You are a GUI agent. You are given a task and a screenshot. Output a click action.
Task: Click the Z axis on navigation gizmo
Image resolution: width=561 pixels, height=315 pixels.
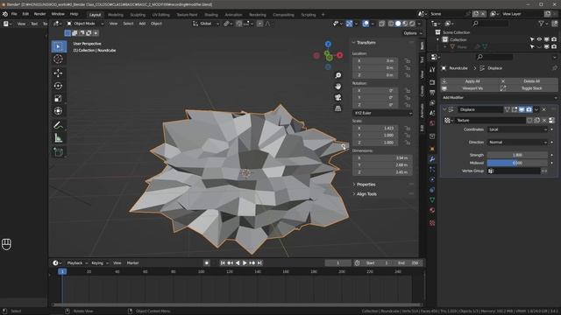click(x=328, y=44)
